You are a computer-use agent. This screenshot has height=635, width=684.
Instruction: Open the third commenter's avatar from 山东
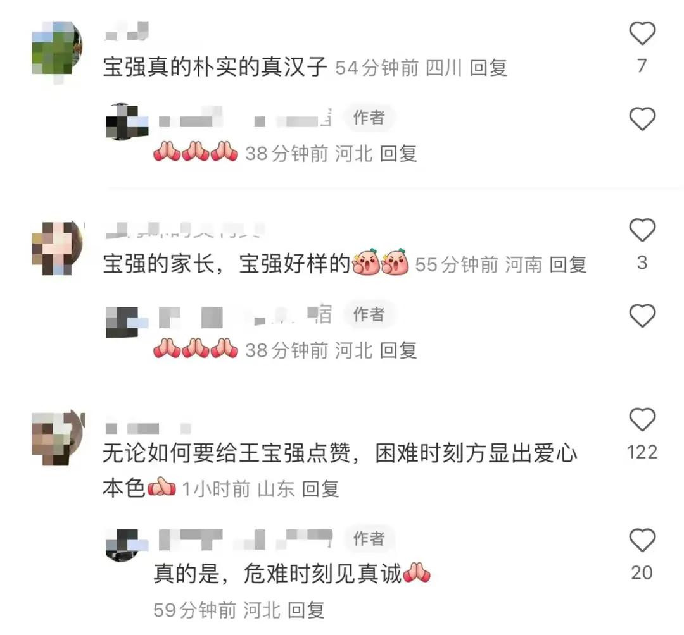tap(58, 438)
